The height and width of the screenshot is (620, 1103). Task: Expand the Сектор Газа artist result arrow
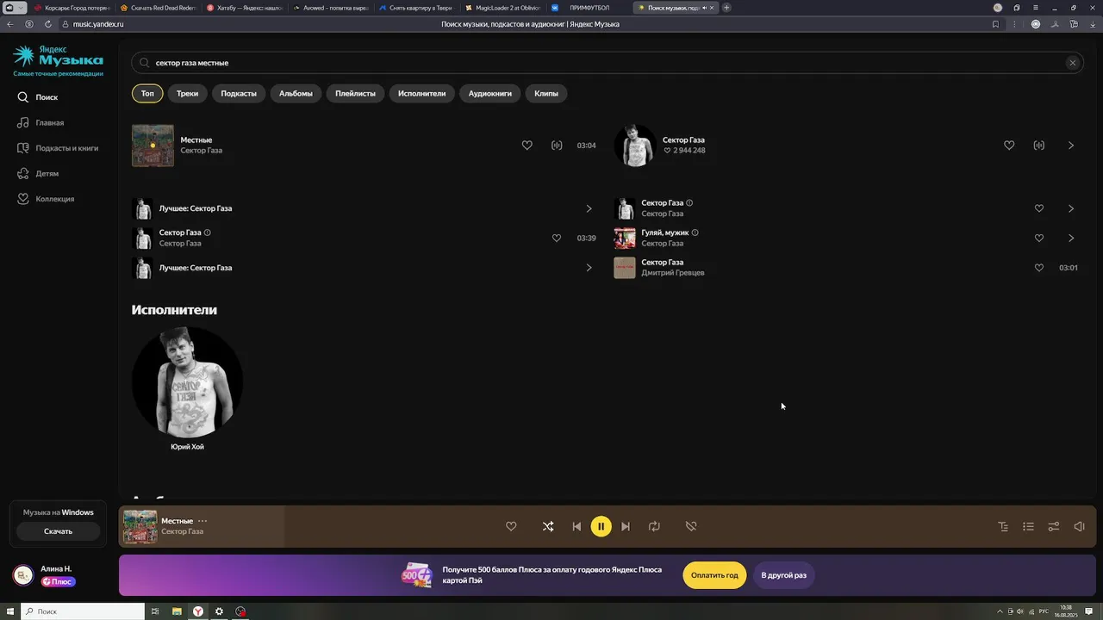point(1071,146)
